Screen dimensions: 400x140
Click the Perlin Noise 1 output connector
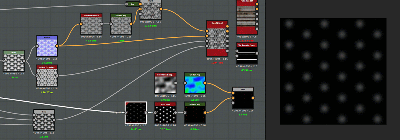[x=175, y=83]
